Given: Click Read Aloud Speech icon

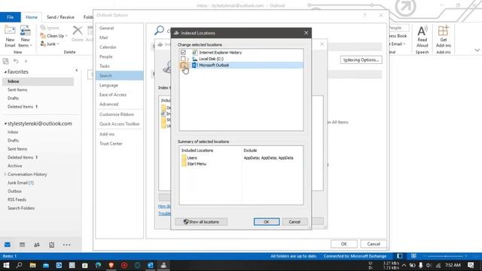Looking at the screenshot, I should tap(422, 31).
